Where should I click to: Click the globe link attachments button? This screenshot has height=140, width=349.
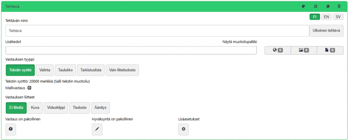pos(278,50)
